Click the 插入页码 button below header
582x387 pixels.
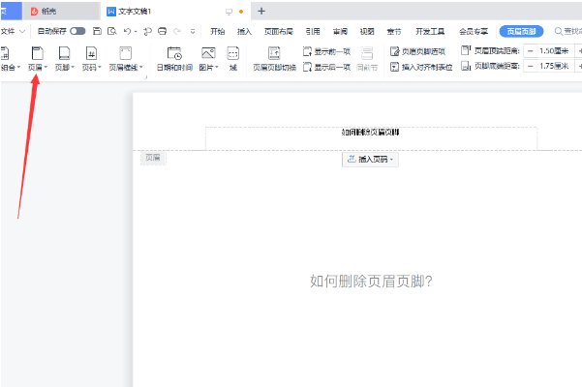(x=370, y=160)
